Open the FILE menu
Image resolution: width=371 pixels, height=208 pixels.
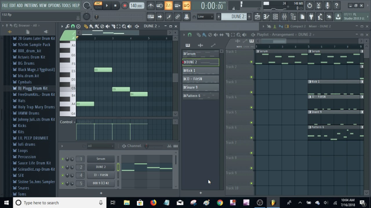(x=5, y=5)
